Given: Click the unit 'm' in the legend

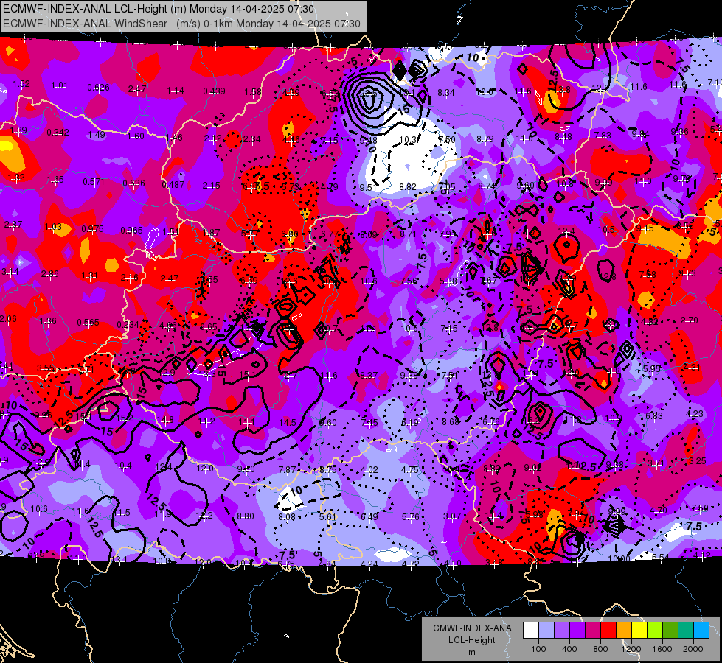Looking at the screenshot, I should coord(471,652).
